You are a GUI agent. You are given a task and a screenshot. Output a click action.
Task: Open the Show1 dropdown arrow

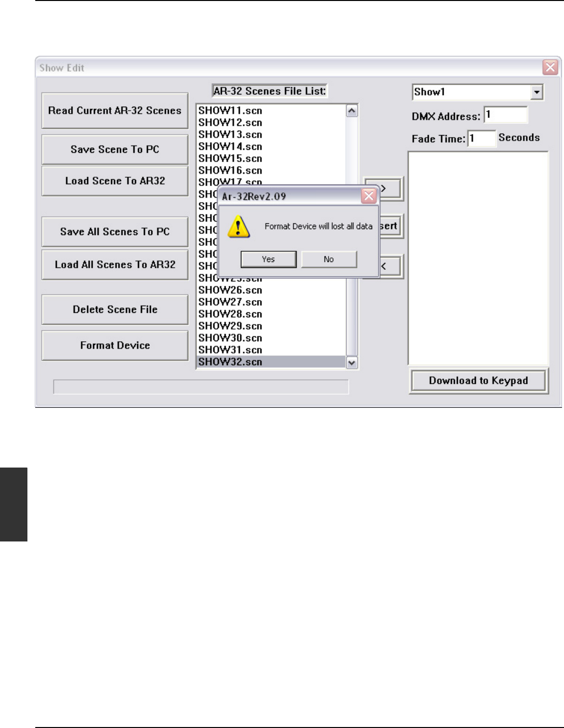pyautogui.click(x=537, y=92)
